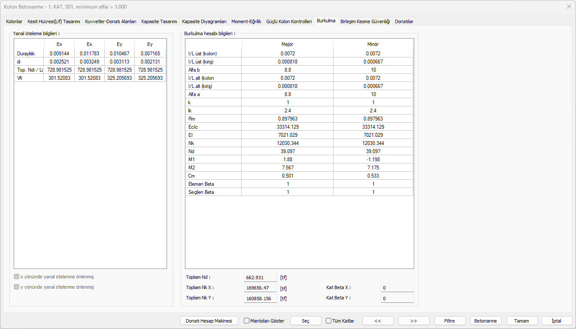Viewport: 576px width, 329px height.
Task: Open Birleşim Kesme Güvenliği tab
Action: click(x=365, y=21)
